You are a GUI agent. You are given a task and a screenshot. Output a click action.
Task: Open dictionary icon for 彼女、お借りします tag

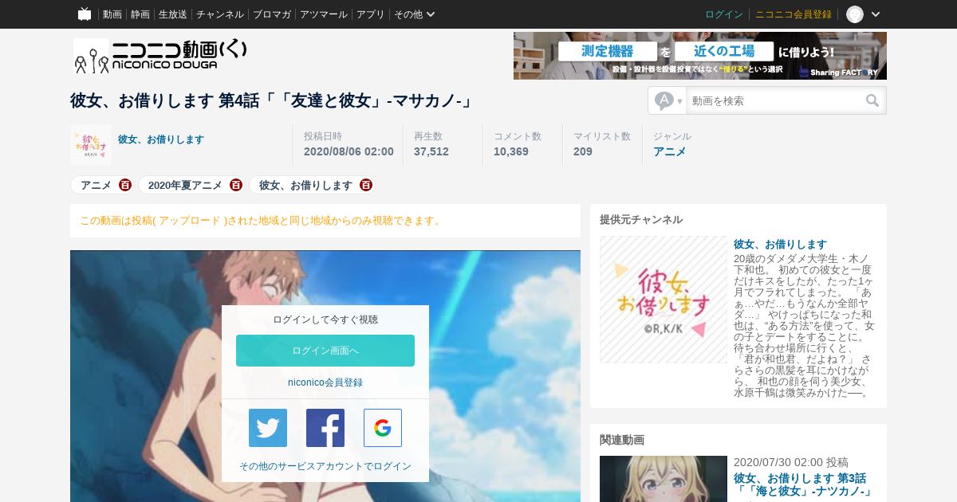click(366, 185)
